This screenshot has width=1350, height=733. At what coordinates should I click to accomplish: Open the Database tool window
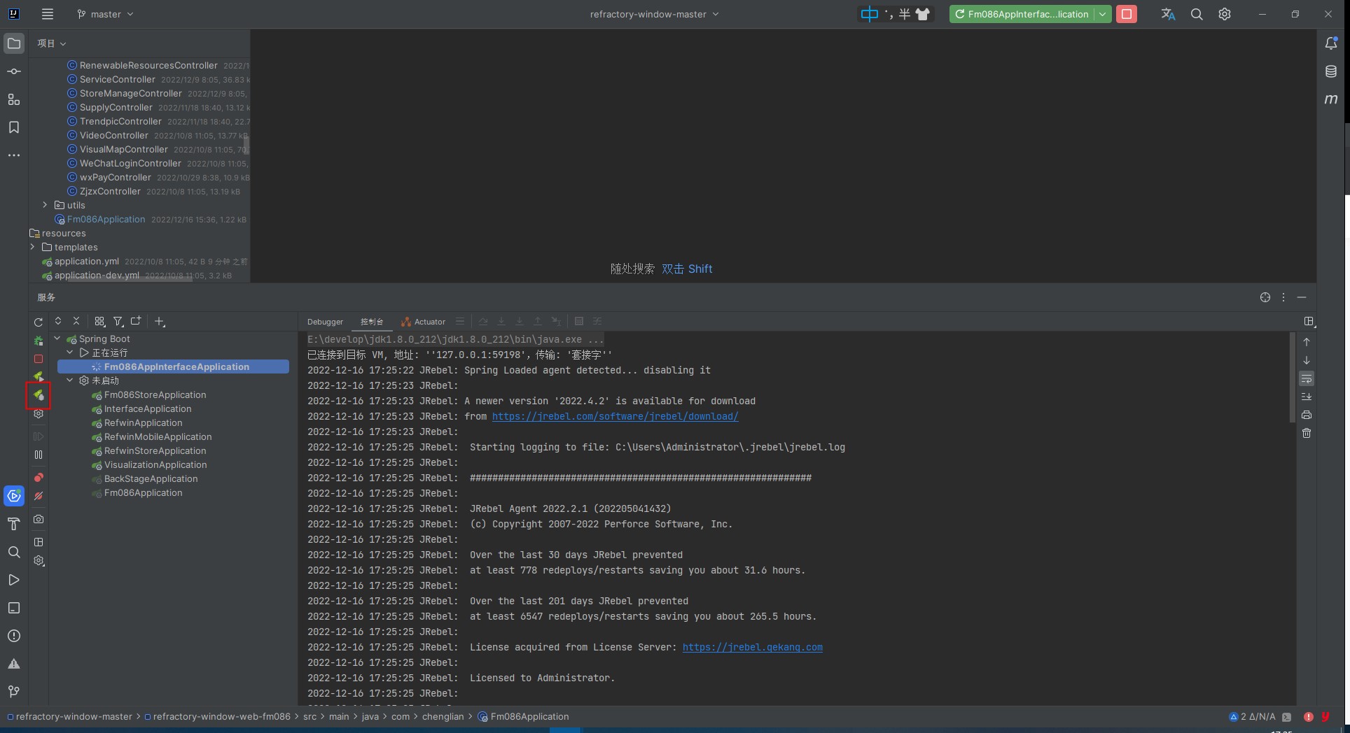pyautogui.click(x=1331, y=71)
